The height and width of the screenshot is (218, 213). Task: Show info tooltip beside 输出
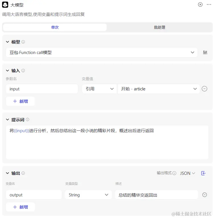pos(23,173)
